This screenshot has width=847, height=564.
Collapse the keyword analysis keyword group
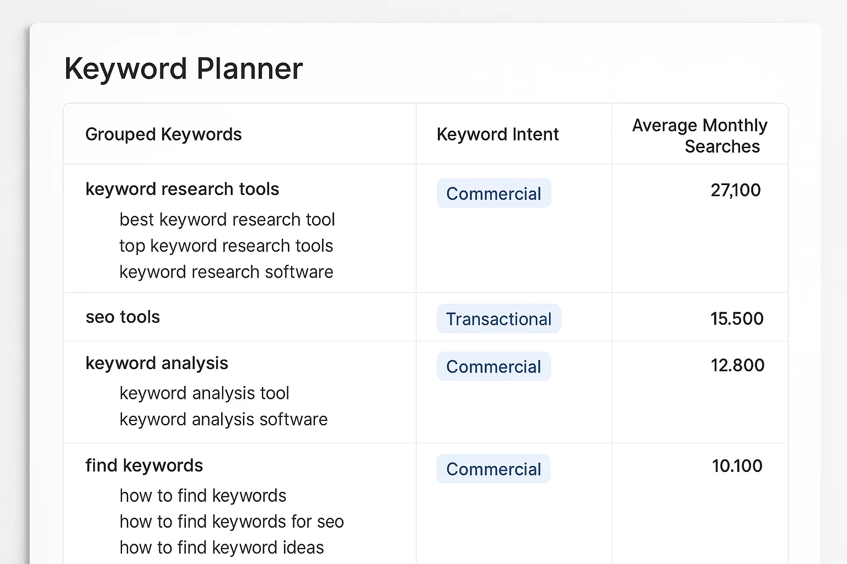tap(157, 363)
